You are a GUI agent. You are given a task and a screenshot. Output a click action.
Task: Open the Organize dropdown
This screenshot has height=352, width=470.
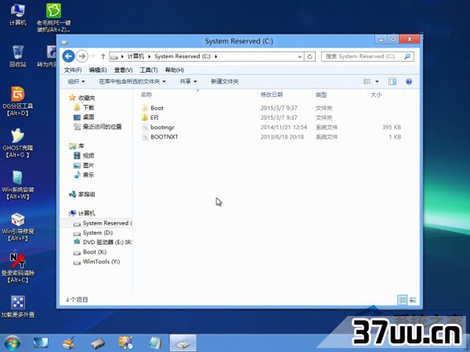tap(76, 81)
